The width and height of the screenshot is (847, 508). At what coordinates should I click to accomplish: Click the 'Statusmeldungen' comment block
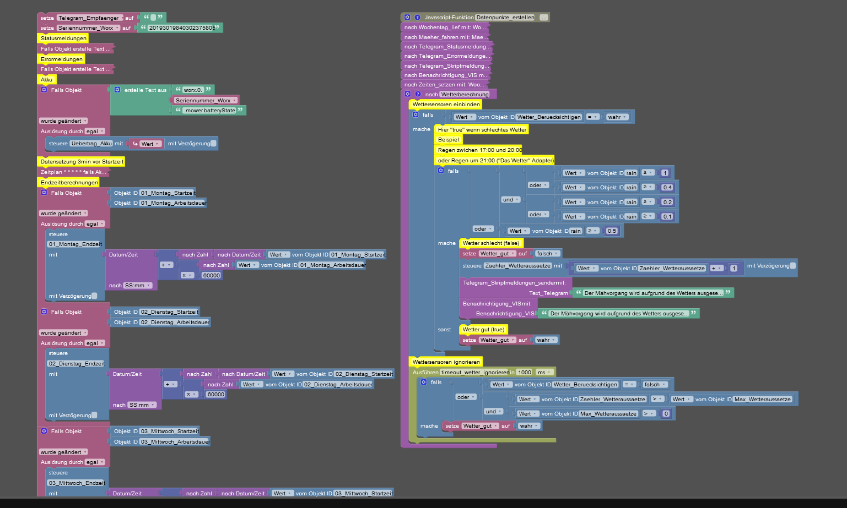pyautogui.click(x=63, y=39)
